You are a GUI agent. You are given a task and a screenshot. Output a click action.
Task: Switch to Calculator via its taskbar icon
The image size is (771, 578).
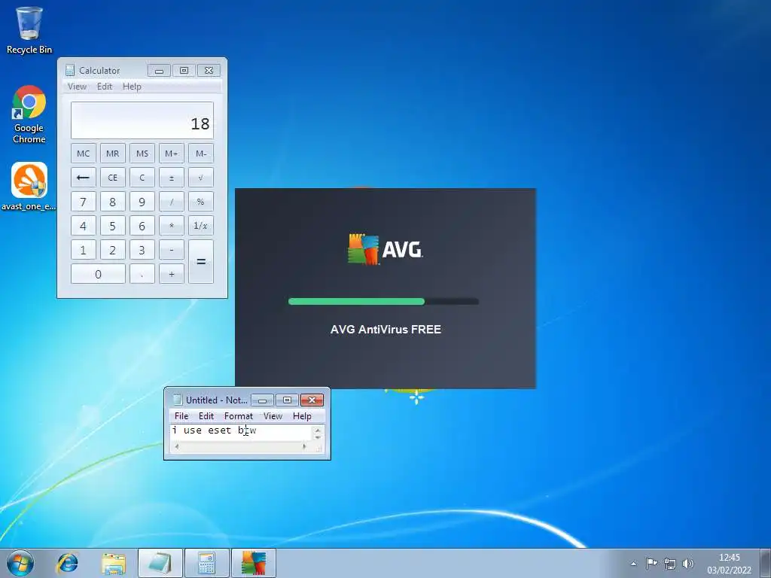pyautogui.click(x=206, y=563)
